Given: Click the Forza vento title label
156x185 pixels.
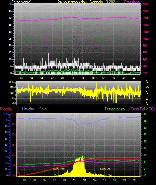Looking at the screenshot, I should [21, 2].
